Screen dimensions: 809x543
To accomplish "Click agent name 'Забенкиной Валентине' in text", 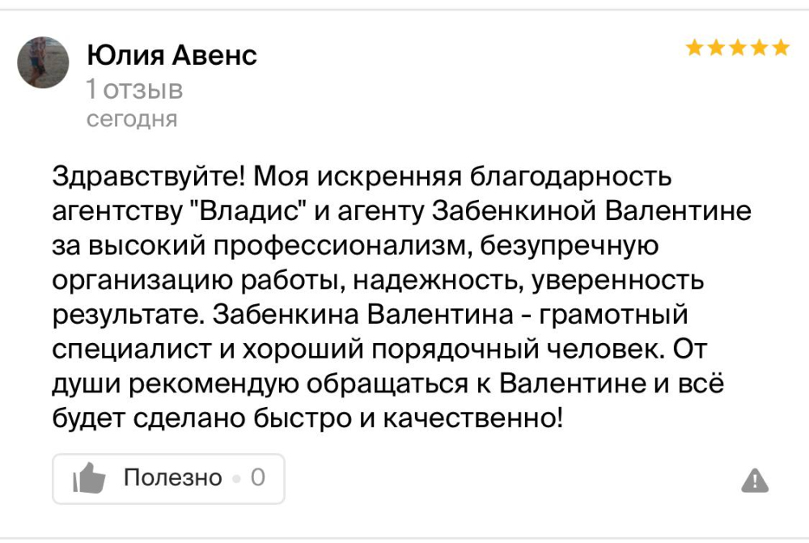I will [591, 210].
